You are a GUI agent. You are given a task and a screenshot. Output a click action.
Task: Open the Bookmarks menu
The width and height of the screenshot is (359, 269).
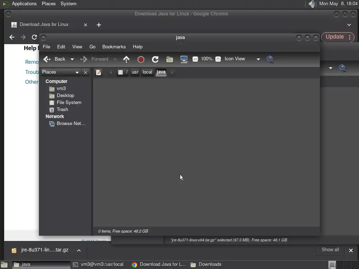[x=114, y=47]
